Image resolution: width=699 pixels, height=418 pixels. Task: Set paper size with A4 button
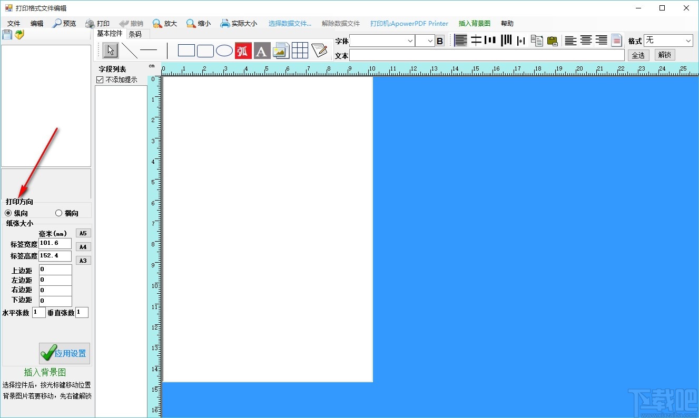coord(83,247)
